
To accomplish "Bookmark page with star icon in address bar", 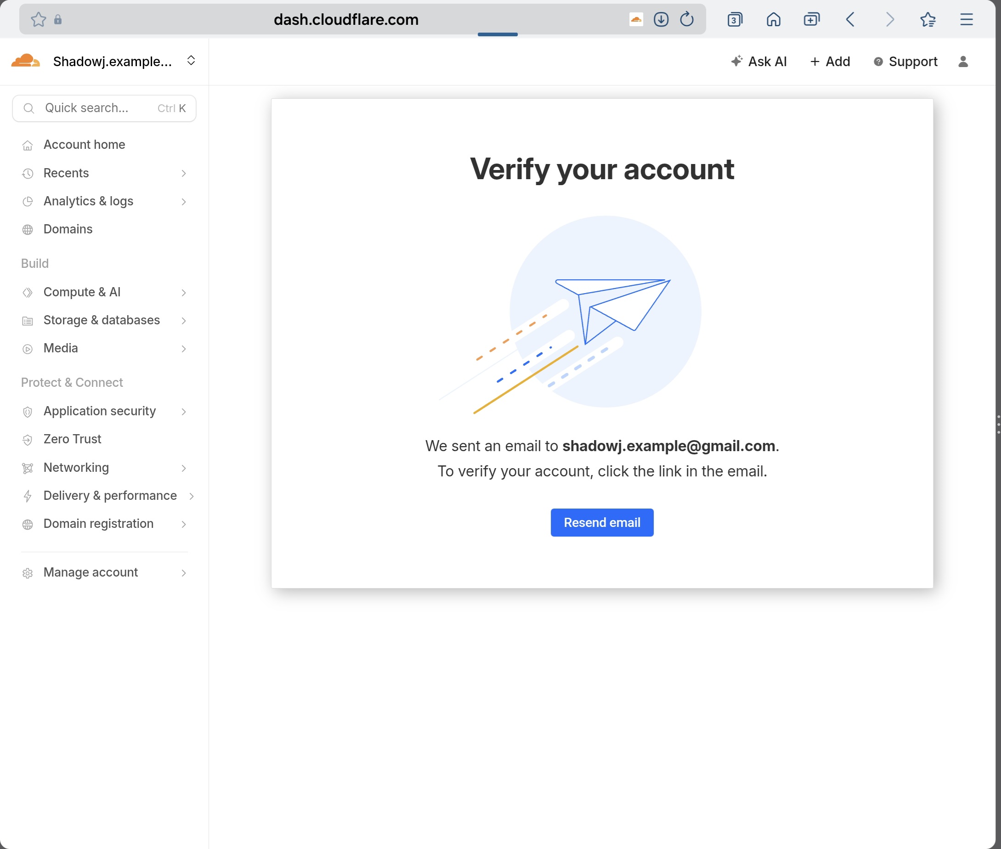I will (x=38, y=19).
